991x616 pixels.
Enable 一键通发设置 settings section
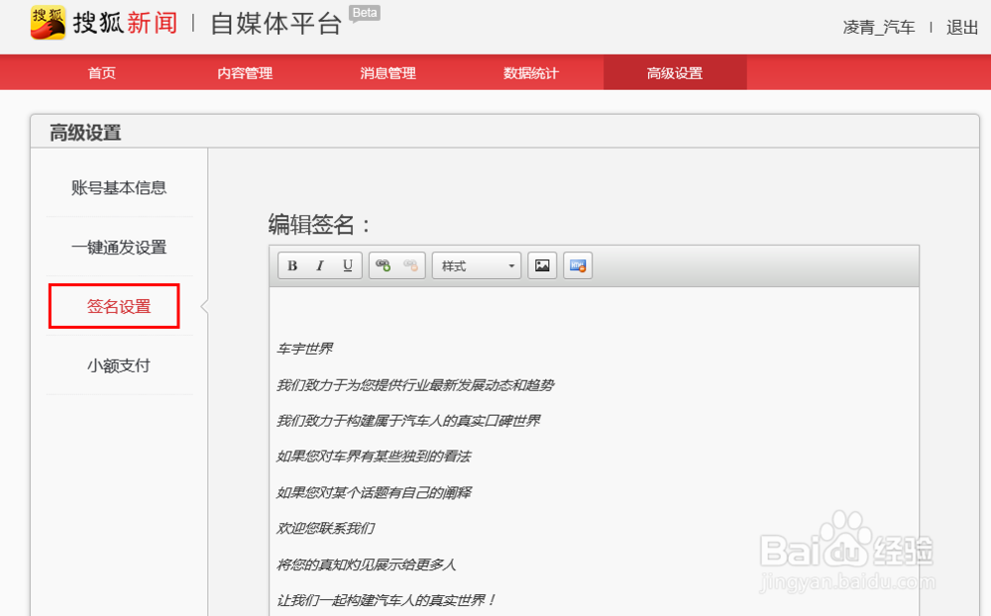coord(119,247)
